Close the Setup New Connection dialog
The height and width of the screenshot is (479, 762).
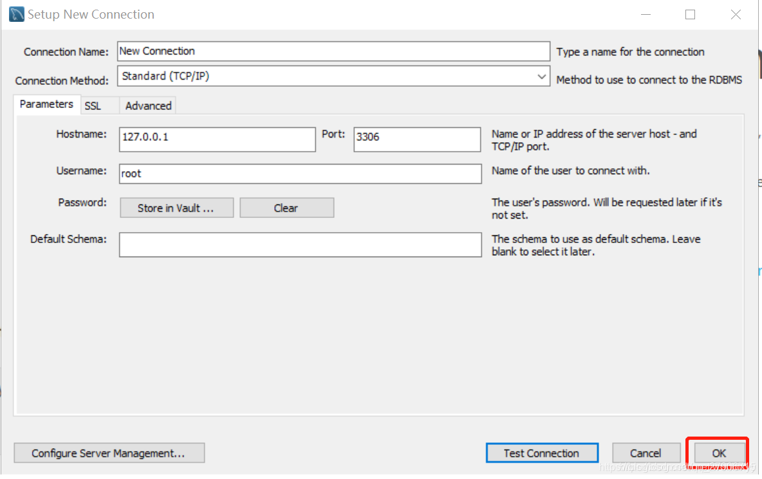[736, 15]
